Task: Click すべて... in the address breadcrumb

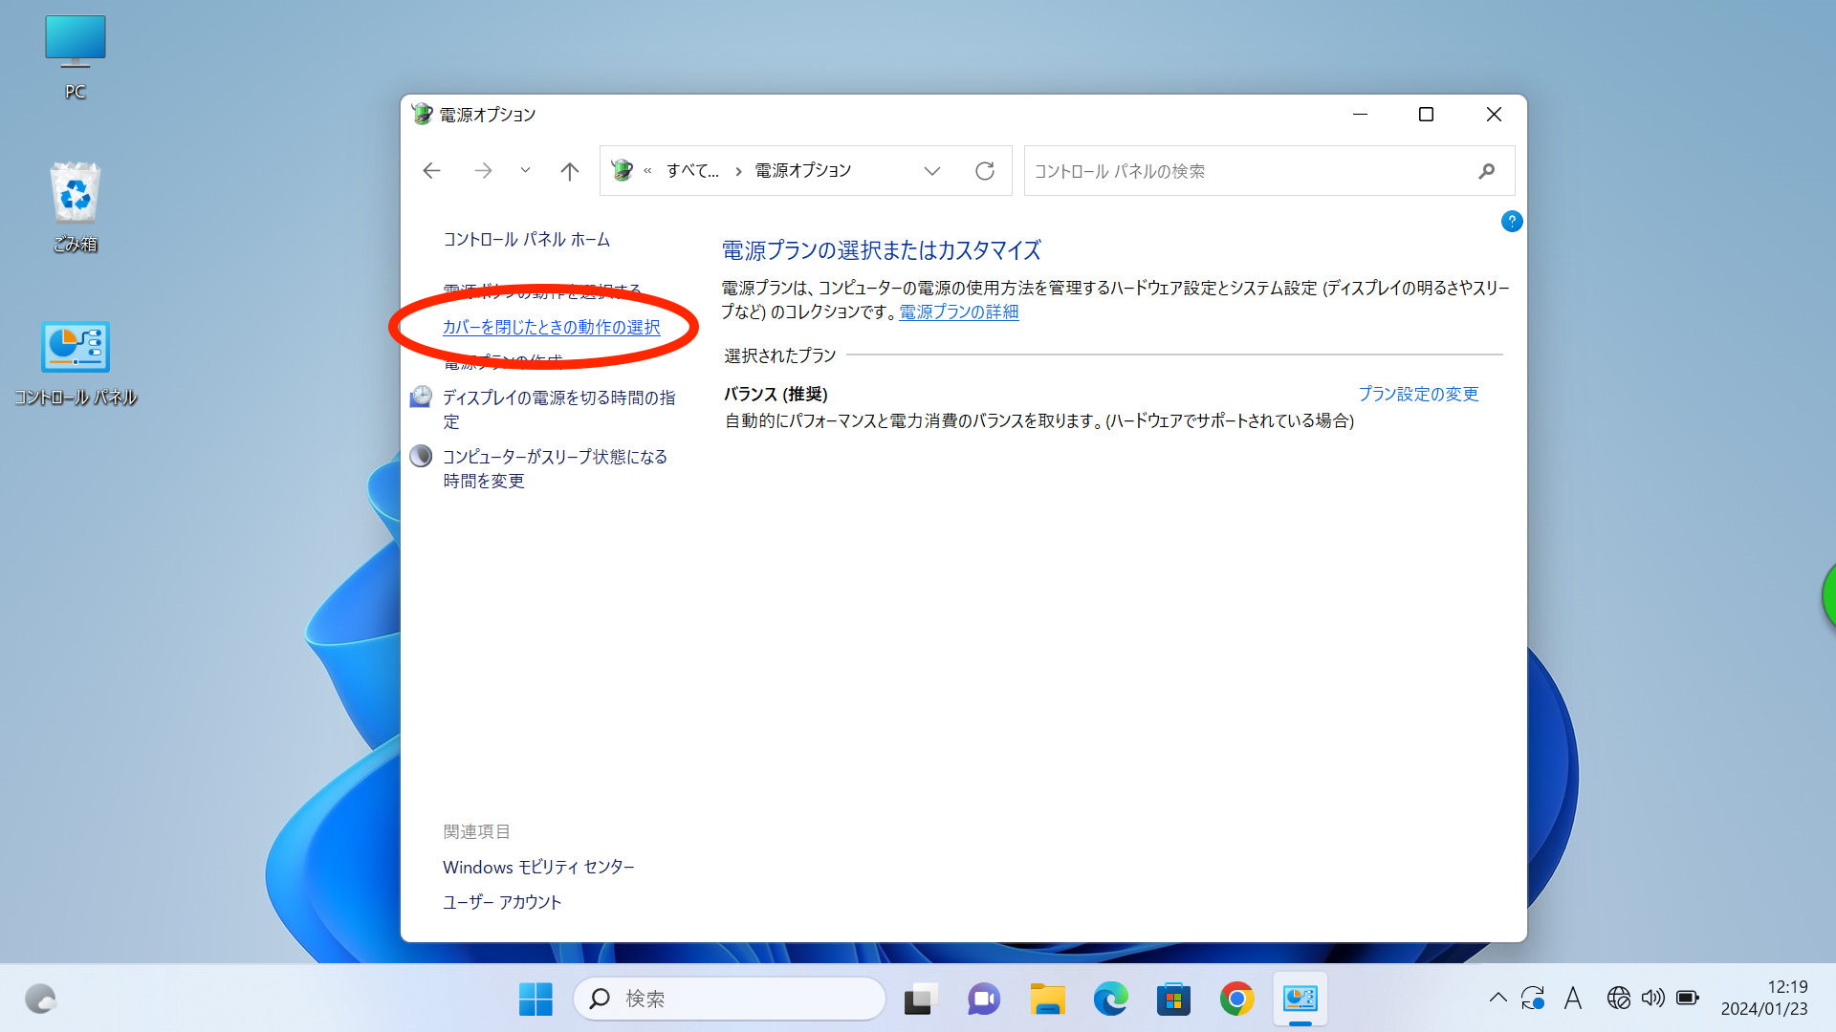Action: pyautogui.click(x=692, y=170)
